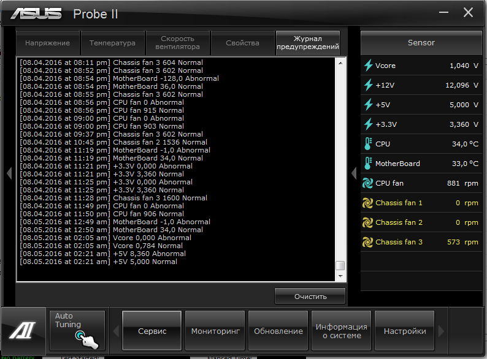
Task: Select the 'Vcore 0,000 Abnormal' log entry
Action: click(x=105, y=238)
